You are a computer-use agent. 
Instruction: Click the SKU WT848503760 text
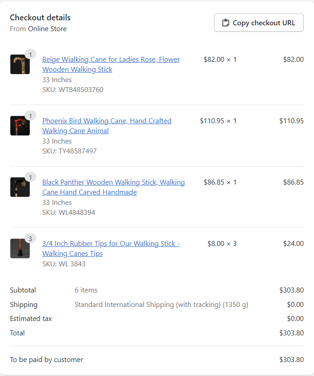tap(73, 90)
